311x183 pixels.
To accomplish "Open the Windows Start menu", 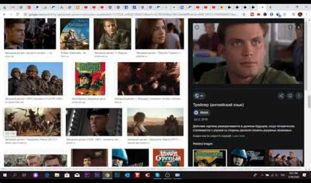I will 5,175.
